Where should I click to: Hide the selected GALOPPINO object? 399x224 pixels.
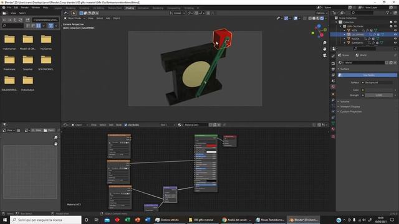click(395, 34)
